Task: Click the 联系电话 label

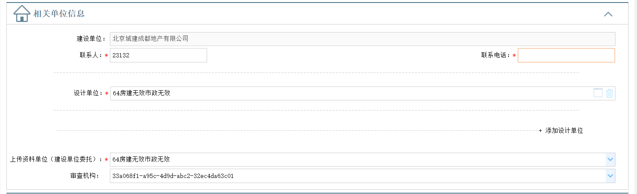Action: 496,55
